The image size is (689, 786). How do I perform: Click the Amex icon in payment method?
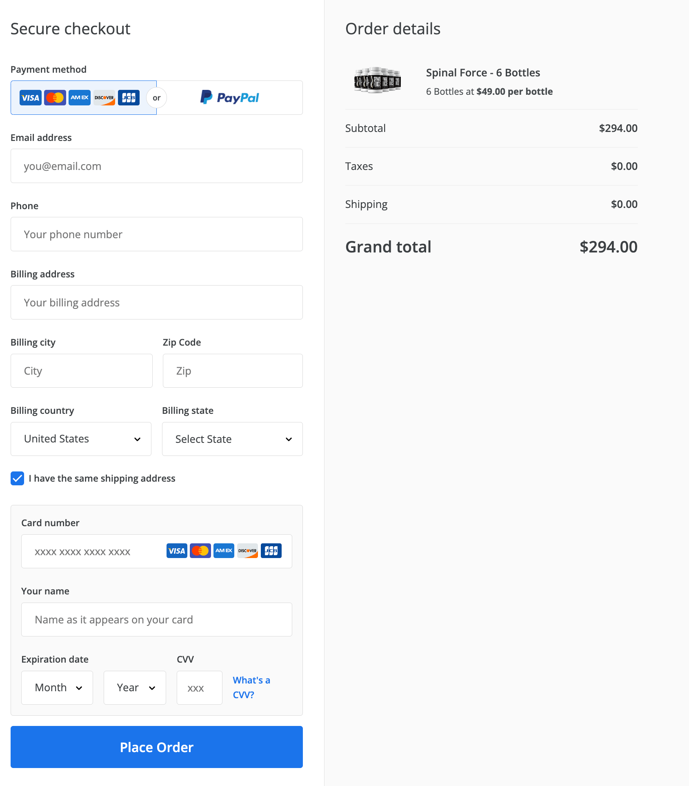coord(80,98)
